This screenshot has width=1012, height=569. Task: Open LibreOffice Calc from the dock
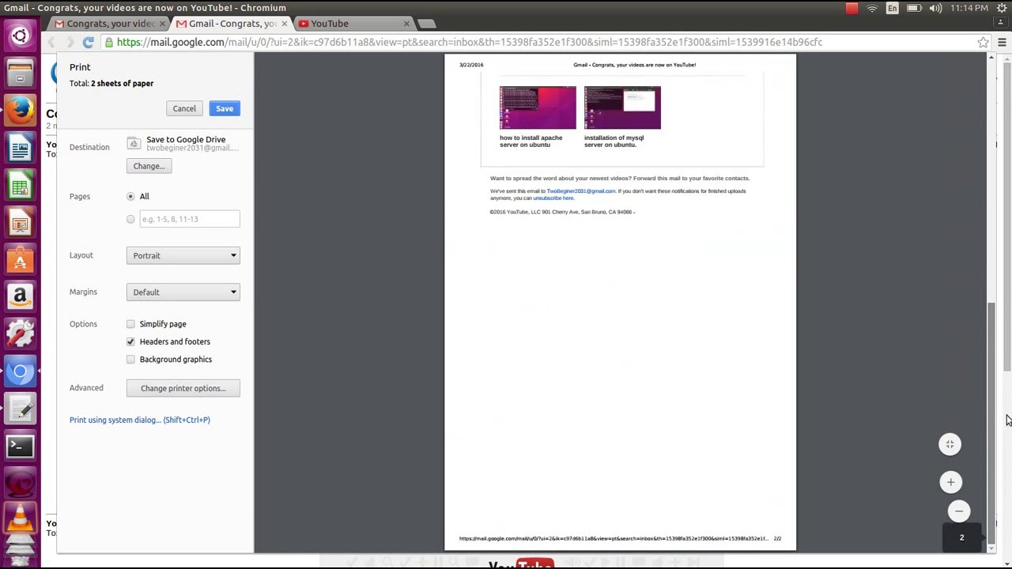click(x=20, y=187)
